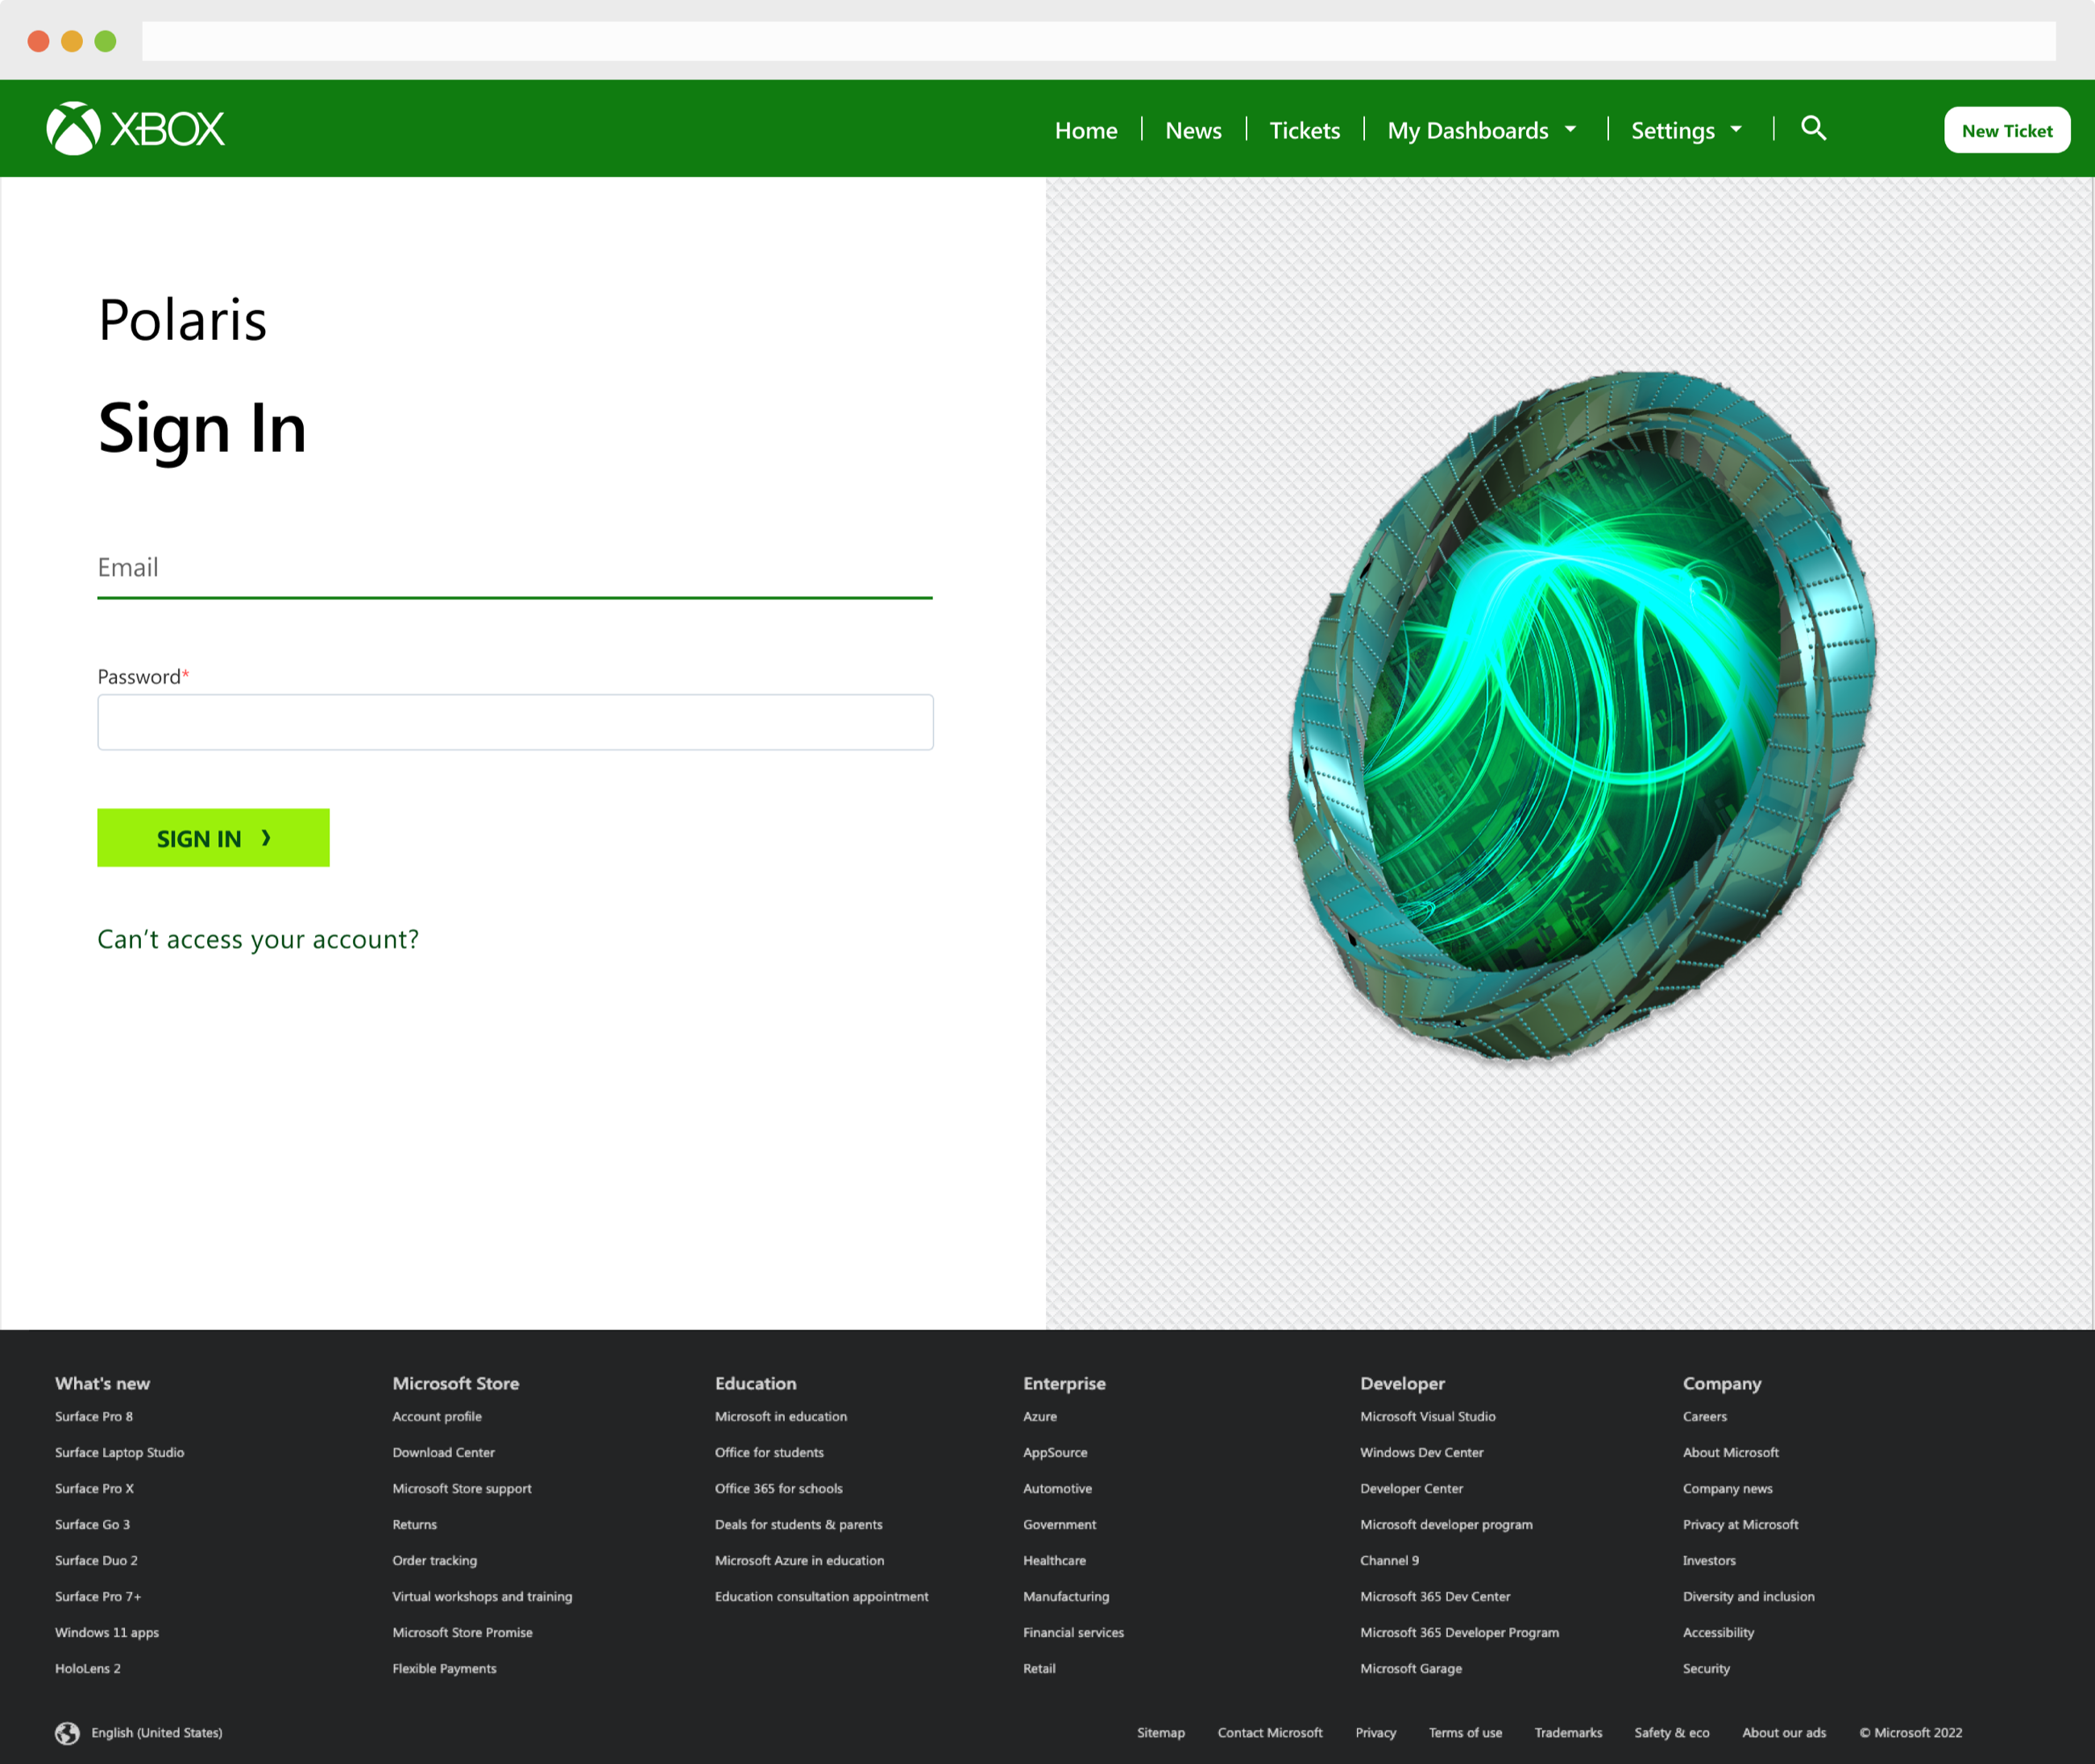Open Education consultation appointment link
Screen dimensions: 2095x1764
point(821,1597)
